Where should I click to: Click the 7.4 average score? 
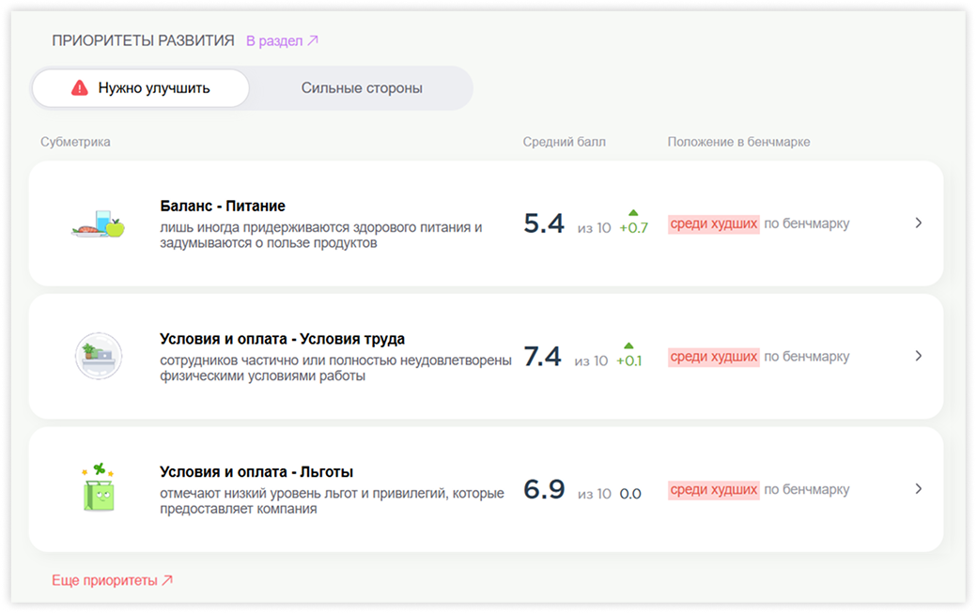pos(543,357)
